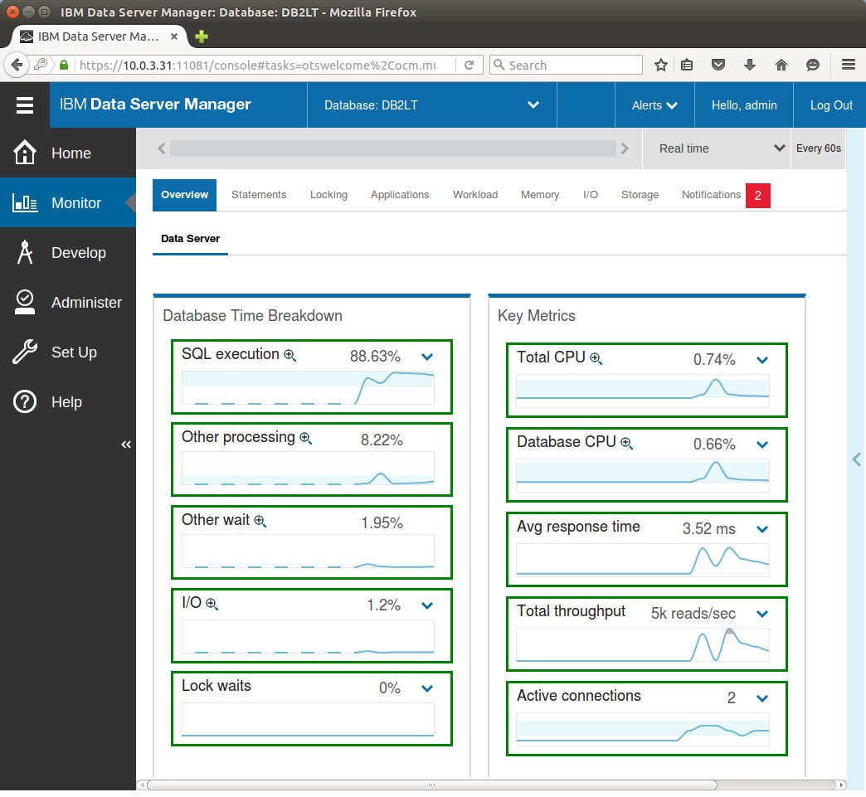Switch to the Statements tab
The image size is (866, 797).
pyautogui.click(x=259, y=194)
